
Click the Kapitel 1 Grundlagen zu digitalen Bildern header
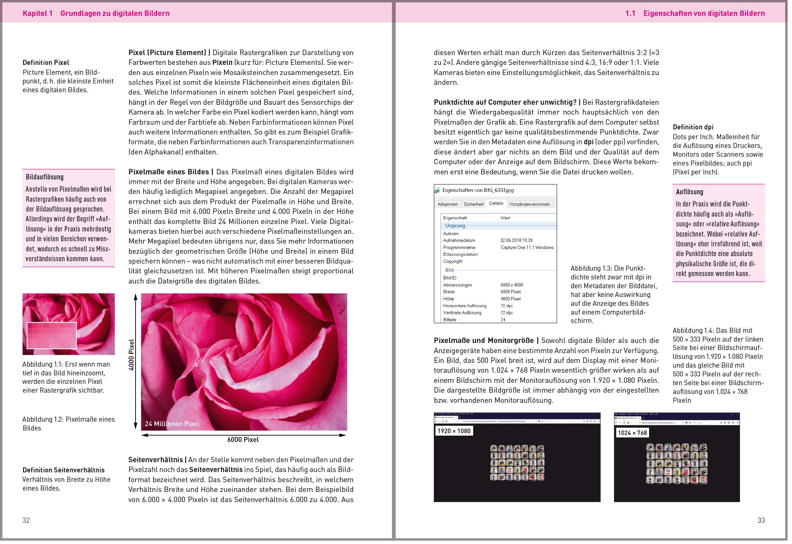96,14
